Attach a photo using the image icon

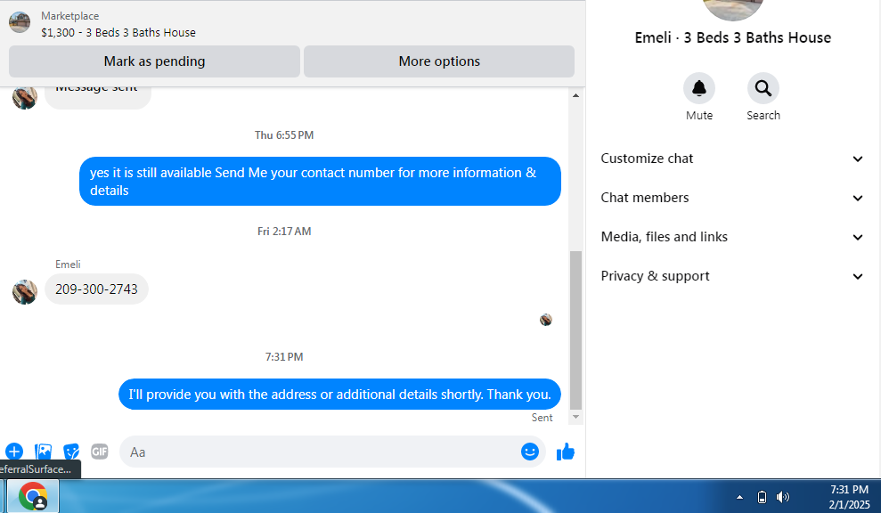[44, 452]
